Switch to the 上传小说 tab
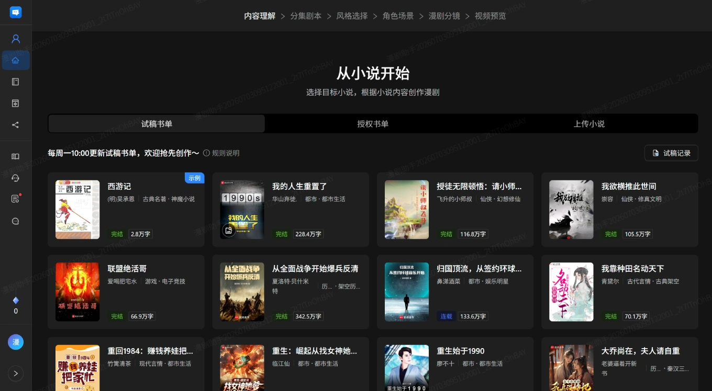 [589, 124]
